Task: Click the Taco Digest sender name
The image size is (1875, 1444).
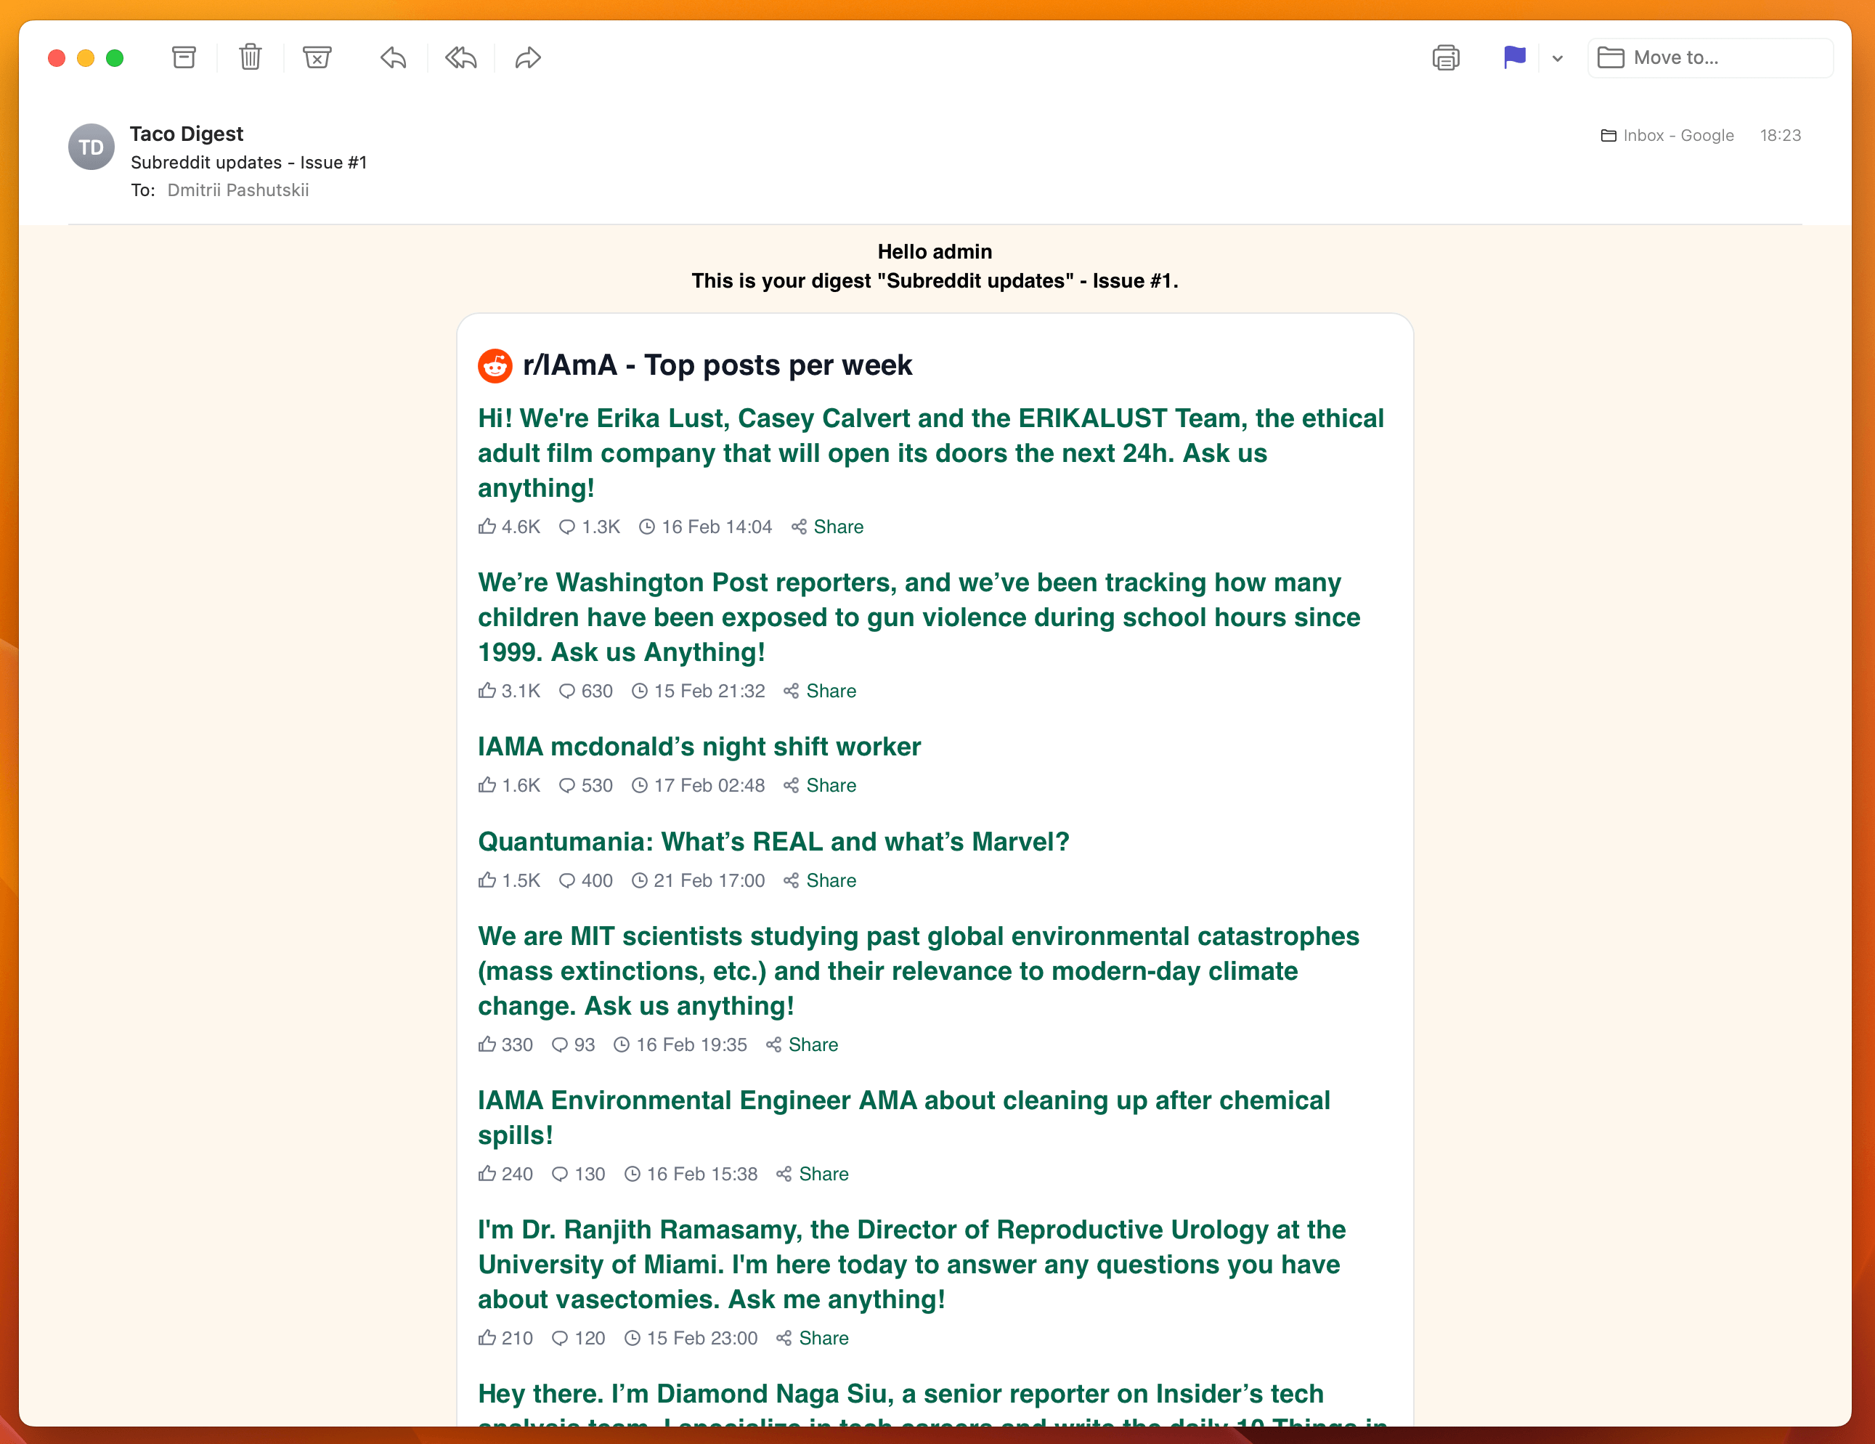Action: (x=187, y=134)
